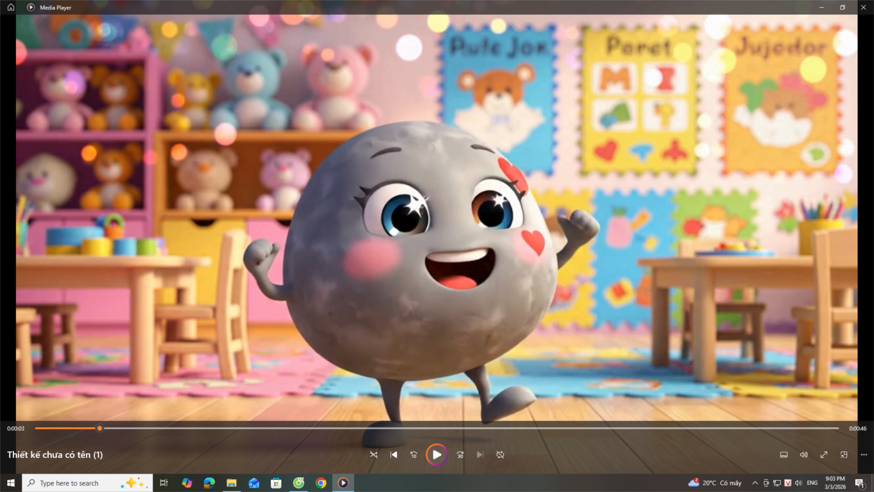Image resolution: width=874 pixels, height=492 pixels.
Task: Enter full screen mode
Action: pos(824,455)
